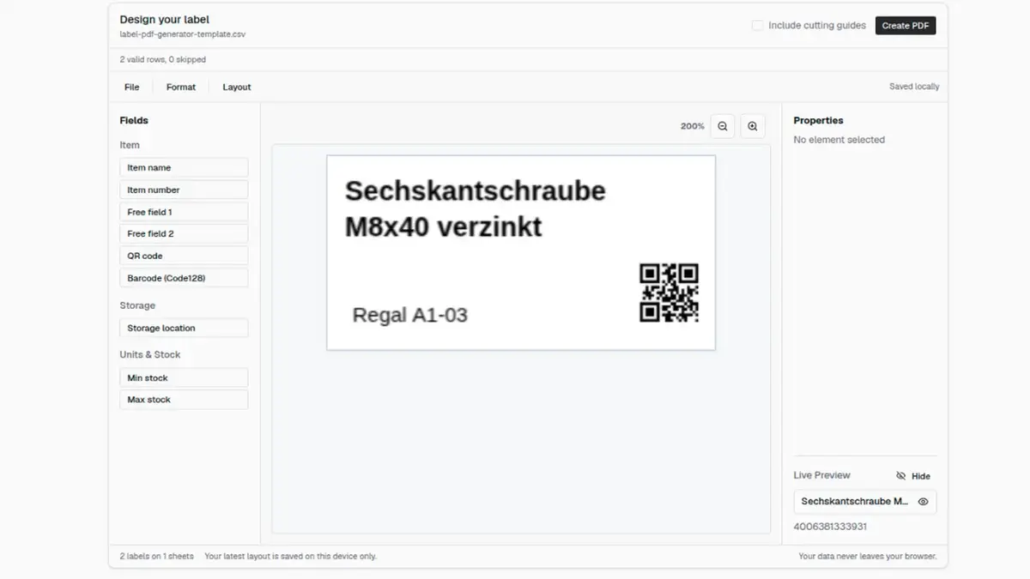Screen dimensions: 1030x579
Task: Click the Create PDF button
Action: tap(906, 26)
